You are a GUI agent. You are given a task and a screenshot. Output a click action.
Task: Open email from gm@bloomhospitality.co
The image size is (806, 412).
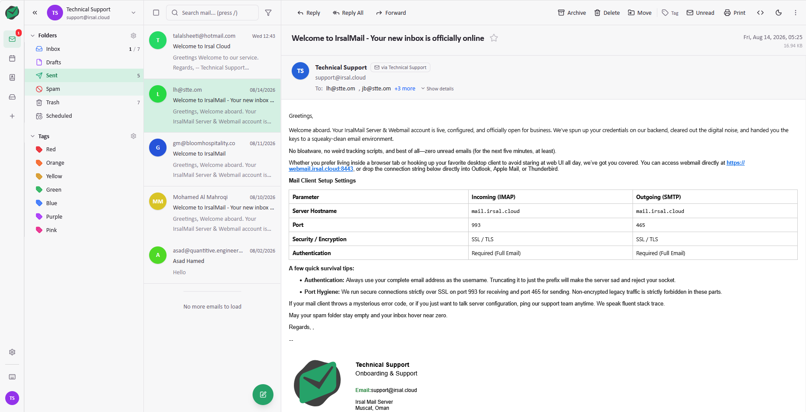coord(212,159)
